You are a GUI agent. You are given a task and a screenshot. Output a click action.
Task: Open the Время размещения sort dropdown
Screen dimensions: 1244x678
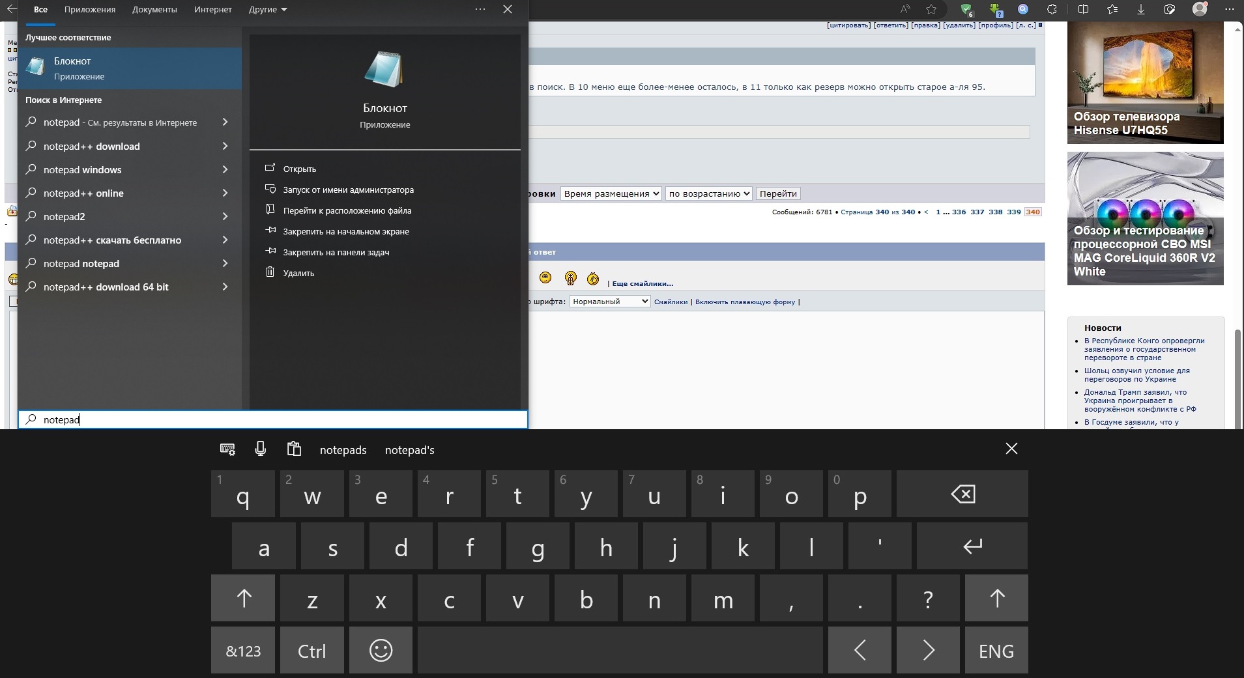coord(611,193)
